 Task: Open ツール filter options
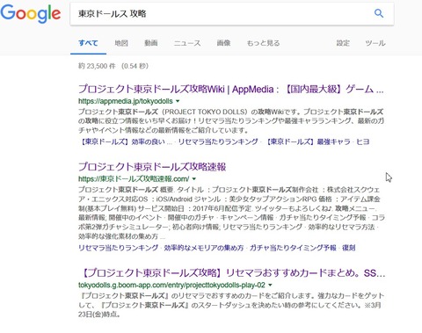tap(375, 43)
